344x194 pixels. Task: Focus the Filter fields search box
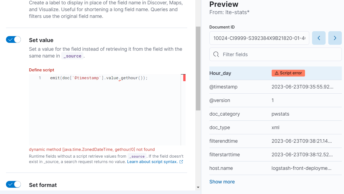coord(279,55)
